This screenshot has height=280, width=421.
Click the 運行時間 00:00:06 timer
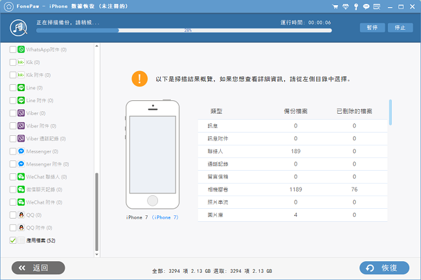[306, 23]
